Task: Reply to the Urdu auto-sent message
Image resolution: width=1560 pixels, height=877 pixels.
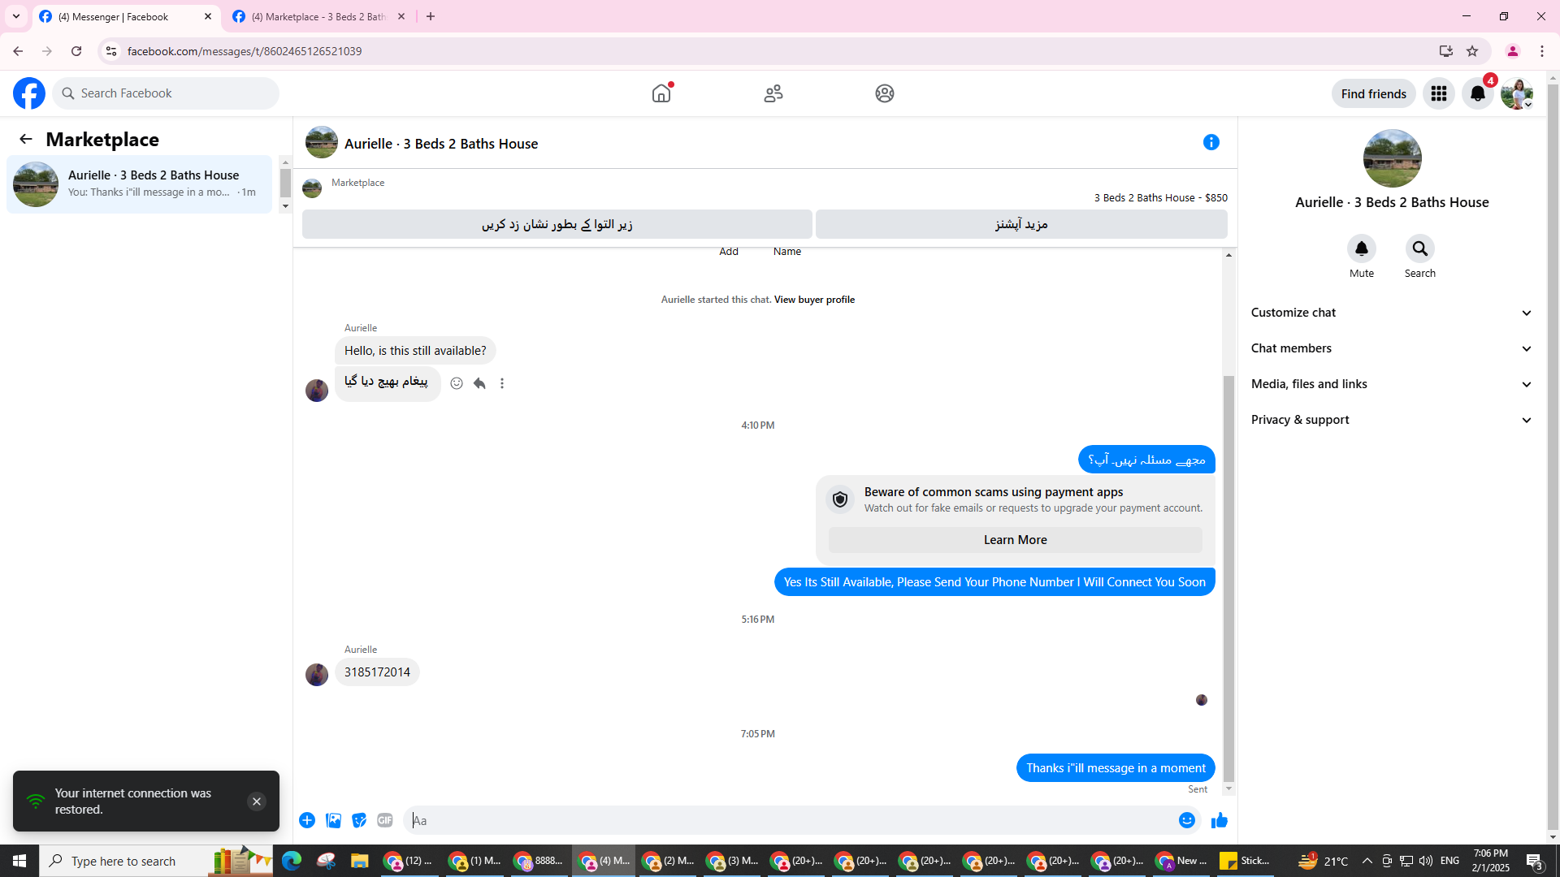Action: [479, 383]
